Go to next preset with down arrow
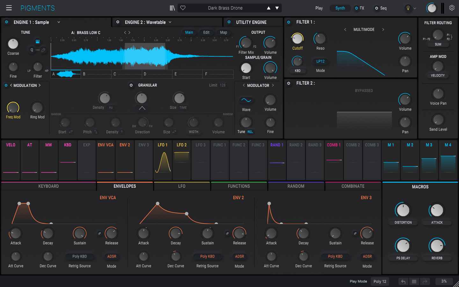This screenshot has height=287, width=459. 277,8
